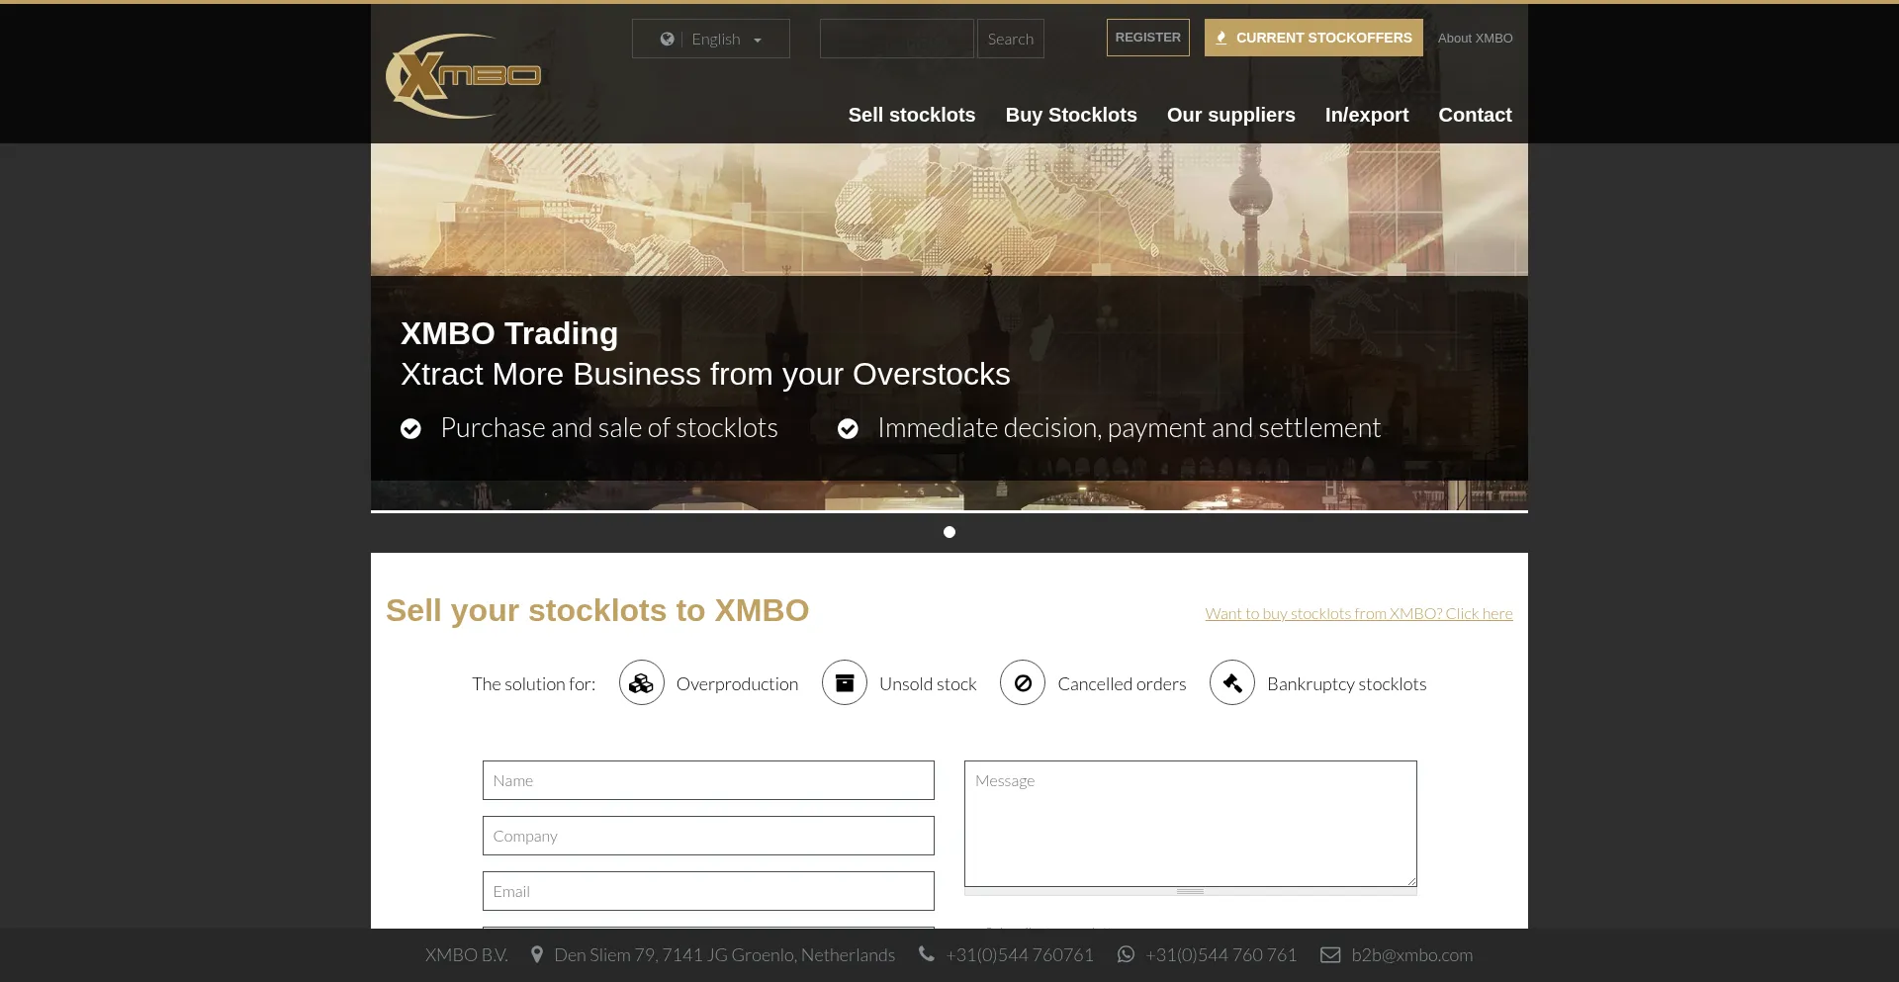Click the Den Sliem 79 address text

click(724, 954)
